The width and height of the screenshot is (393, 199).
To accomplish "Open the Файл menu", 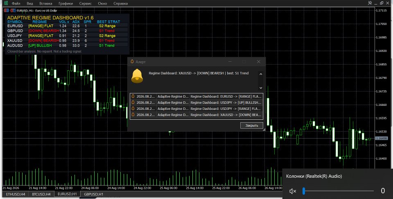I will tap(16, 4).
